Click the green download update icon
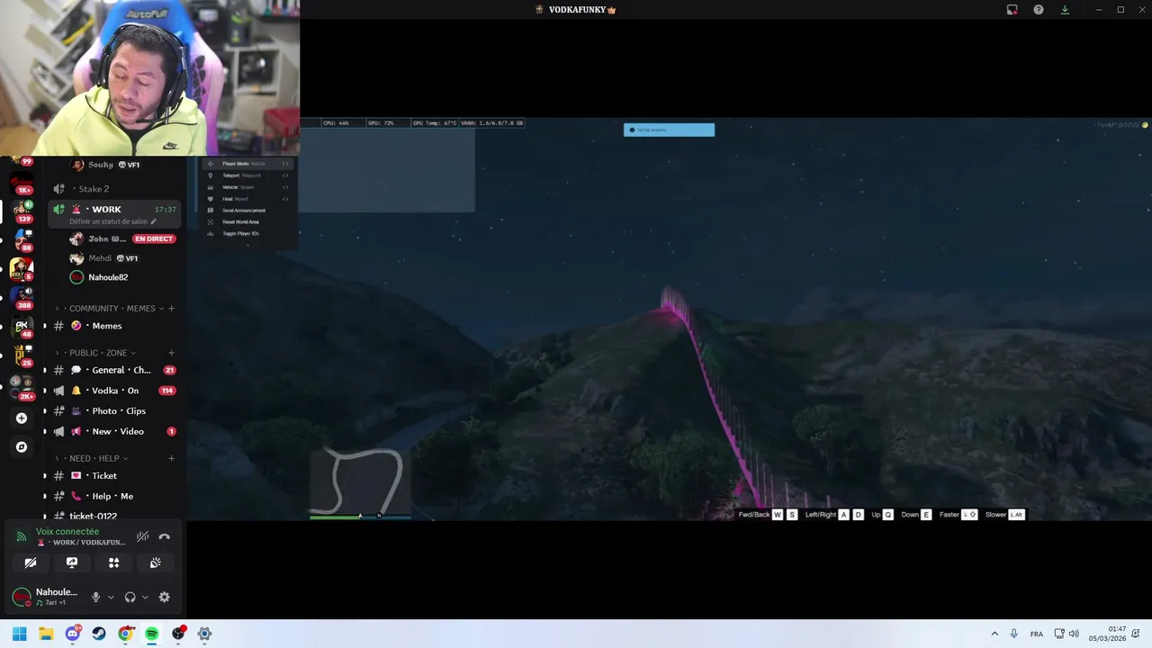1152x648 pixels. click(x=1065, y=10)
